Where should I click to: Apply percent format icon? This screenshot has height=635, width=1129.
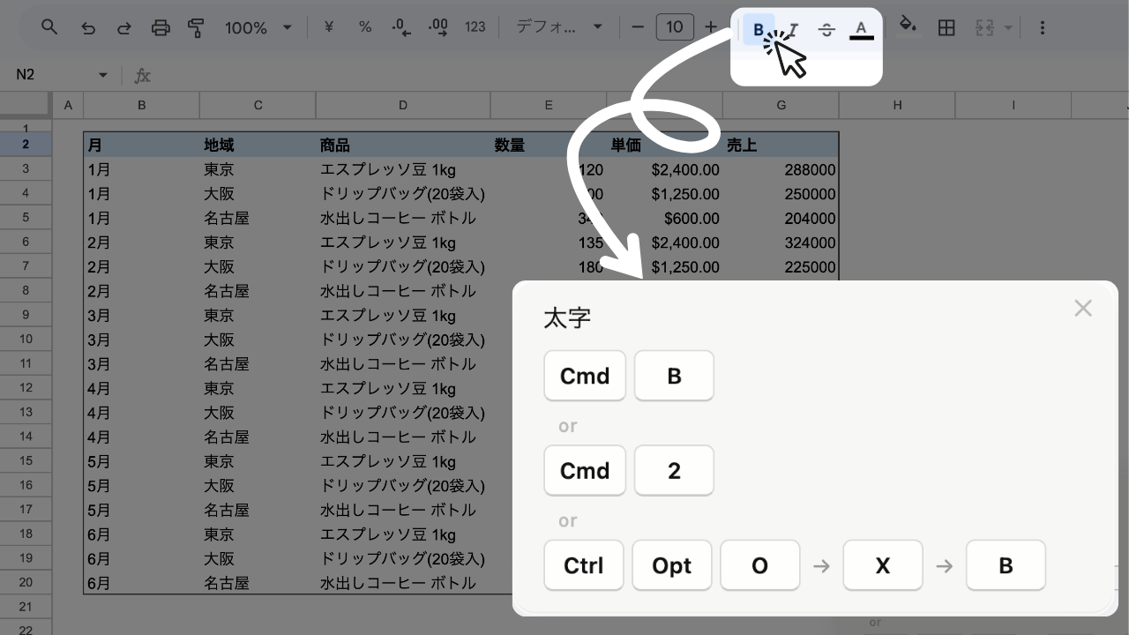coord(365,27)
